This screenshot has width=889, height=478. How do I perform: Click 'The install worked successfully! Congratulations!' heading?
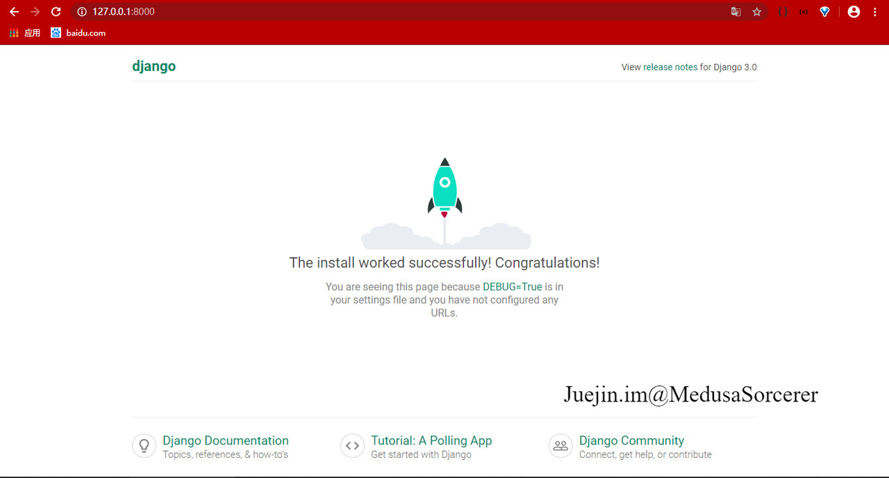(444, 263)
